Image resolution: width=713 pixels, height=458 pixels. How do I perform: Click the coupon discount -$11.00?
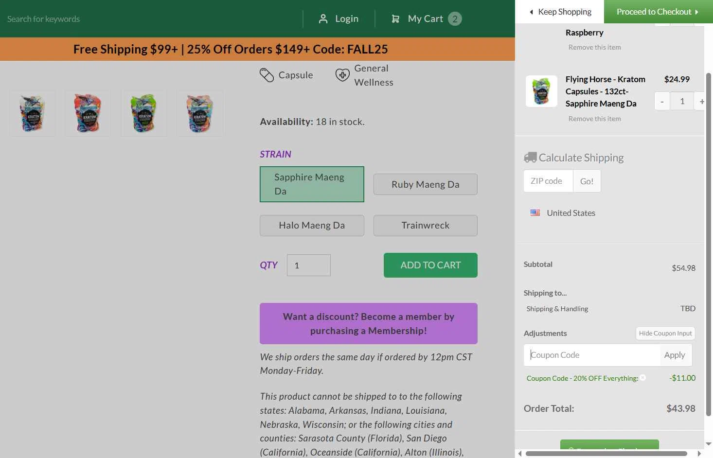(682, 378)
